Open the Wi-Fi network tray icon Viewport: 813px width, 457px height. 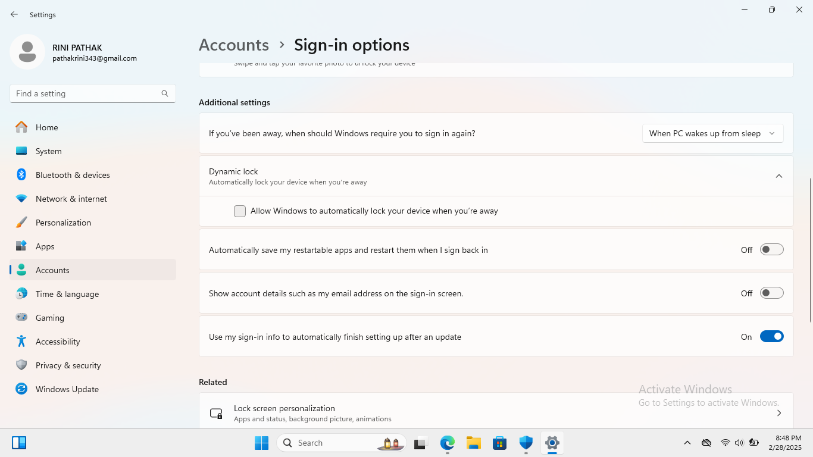click(x=725, y=443)
